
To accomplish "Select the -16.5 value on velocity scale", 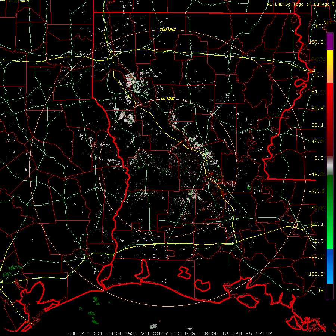I will (316, 175).
